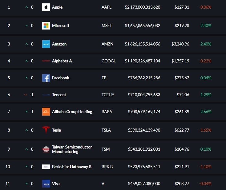Click market cap $1,626,155,514,056
Screen dimensions: 226x190
pos(142,44)
